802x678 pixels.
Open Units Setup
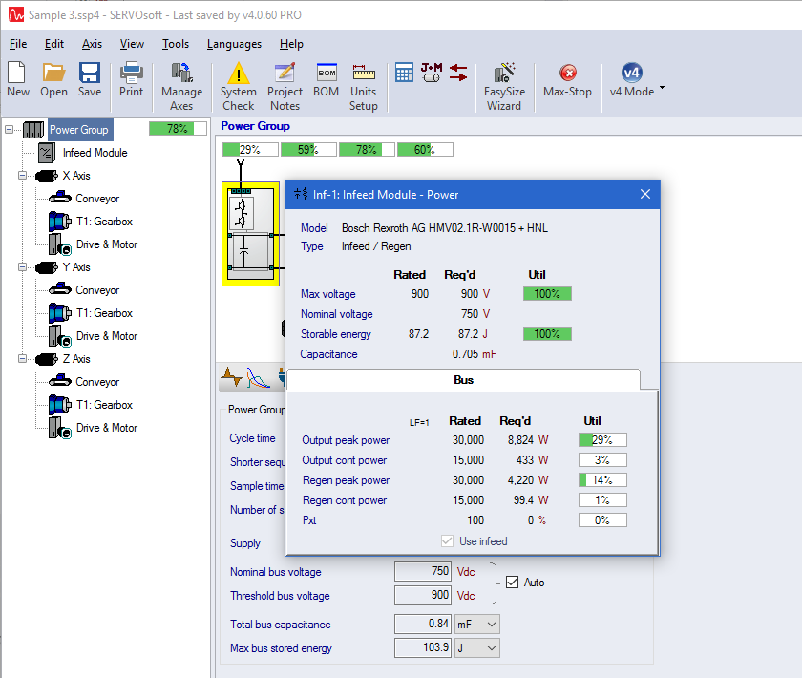(x=363, y=85)
